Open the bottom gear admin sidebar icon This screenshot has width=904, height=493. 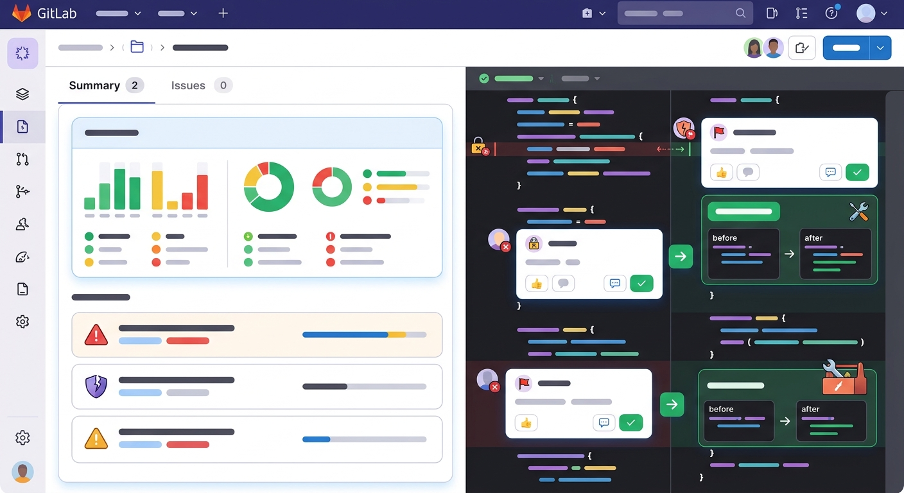22,438
